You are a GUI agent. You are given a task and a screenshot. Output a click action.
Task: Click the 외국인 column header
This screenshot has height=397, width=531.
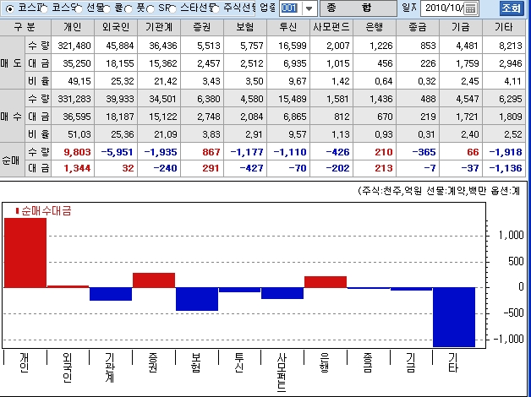tap(115, 27)
